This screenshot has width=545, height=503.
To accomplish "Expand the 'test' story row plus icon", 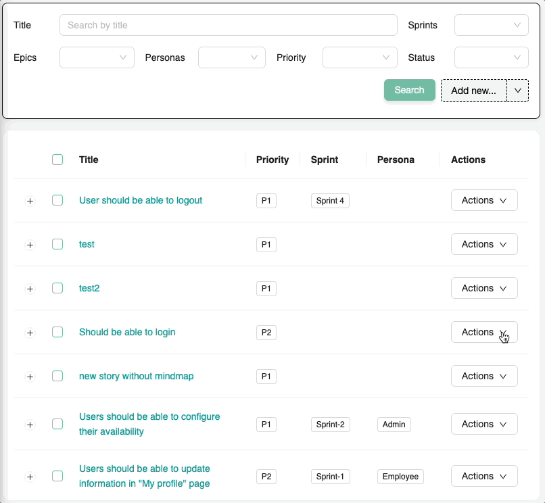I will (30, 245).
